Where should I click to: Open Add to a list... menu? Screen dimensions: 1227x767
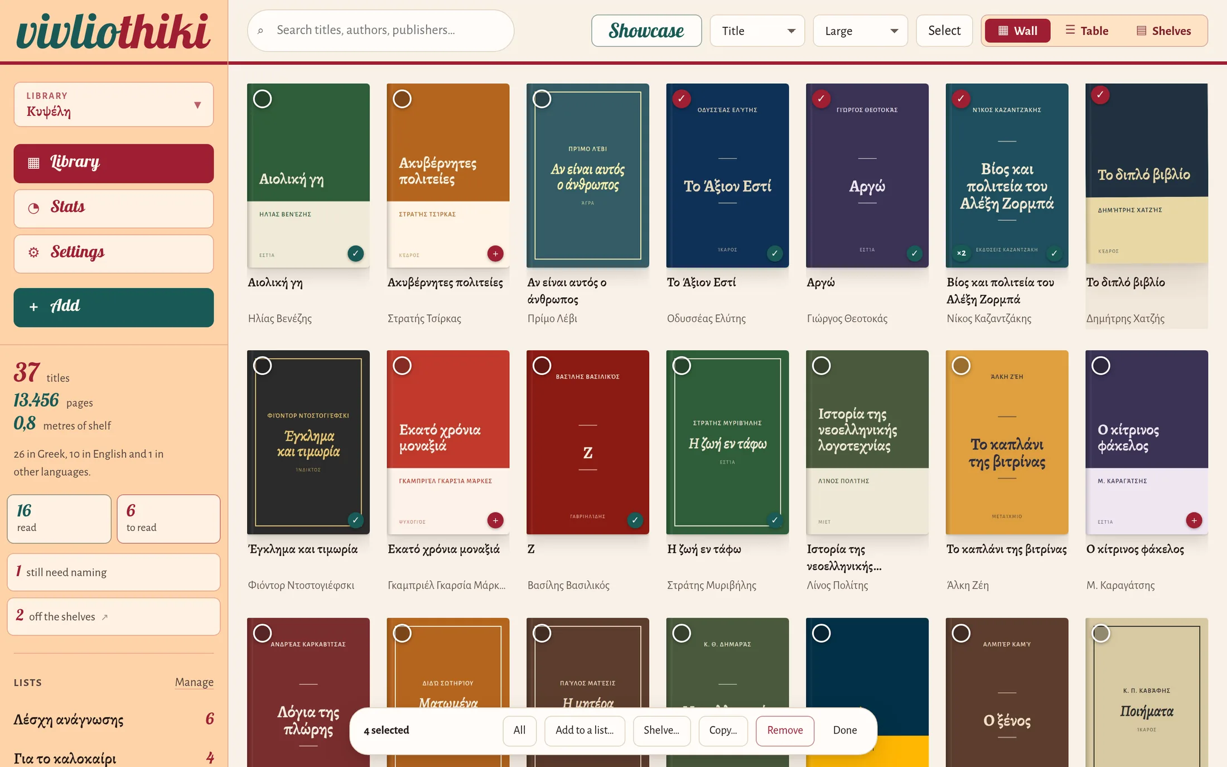pos(584,730)
